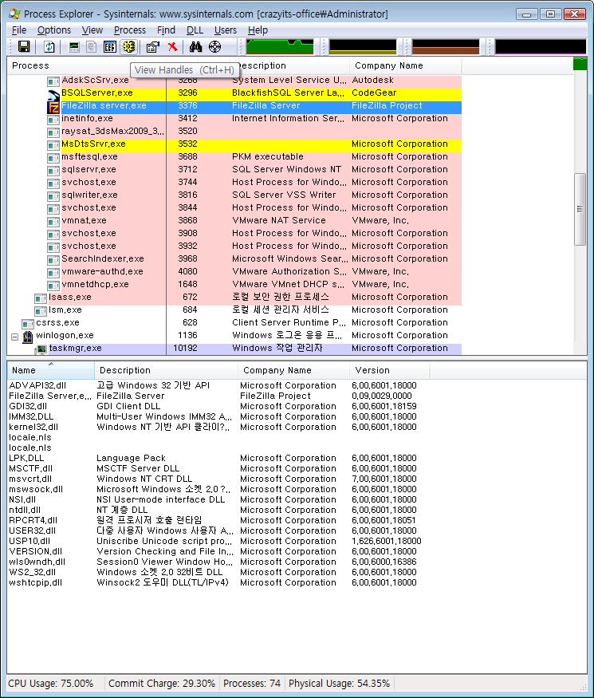594x698 pixels.
Task: Open the Help menu
Action: [258, 30]
